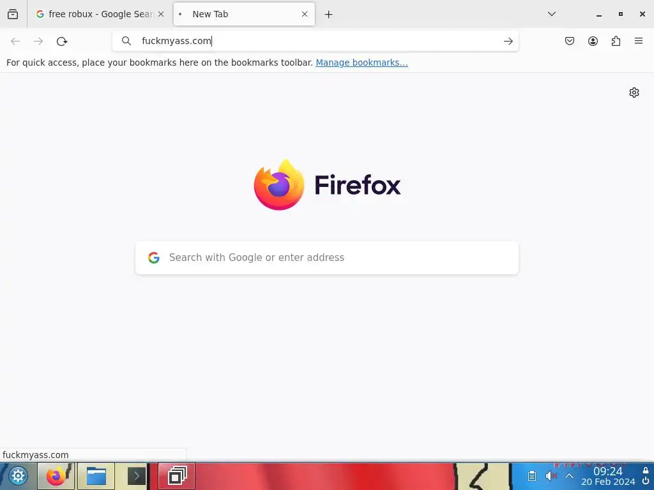Click the window switcher taskbar icon
The width and height of the screenshot is (654, 490).
(177, 476)
